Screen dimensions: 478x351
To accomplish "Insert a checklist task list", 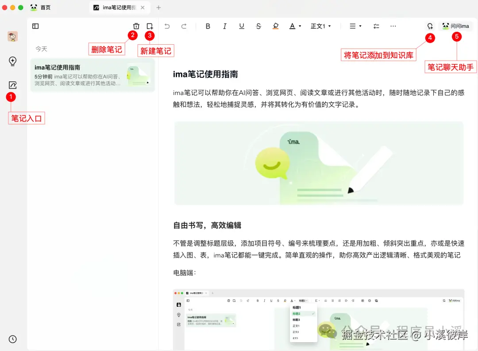I will click(x=377, y=26).
